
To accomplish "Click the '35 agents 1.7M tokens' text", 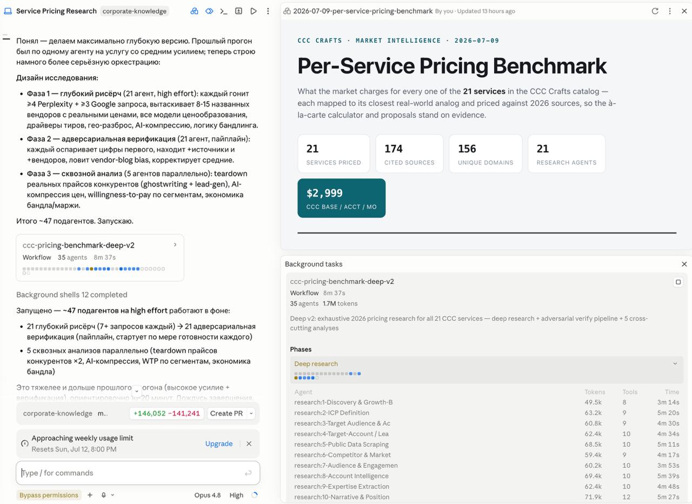I will pyautogui.click(x=324, y=303).
